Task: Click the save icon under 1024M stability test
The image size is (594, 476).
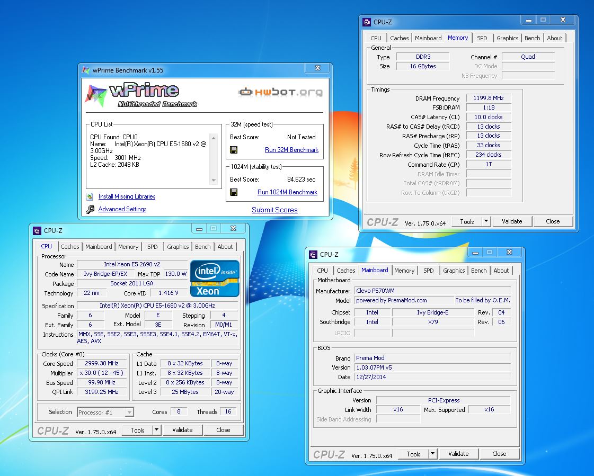Action: (234, 192)
